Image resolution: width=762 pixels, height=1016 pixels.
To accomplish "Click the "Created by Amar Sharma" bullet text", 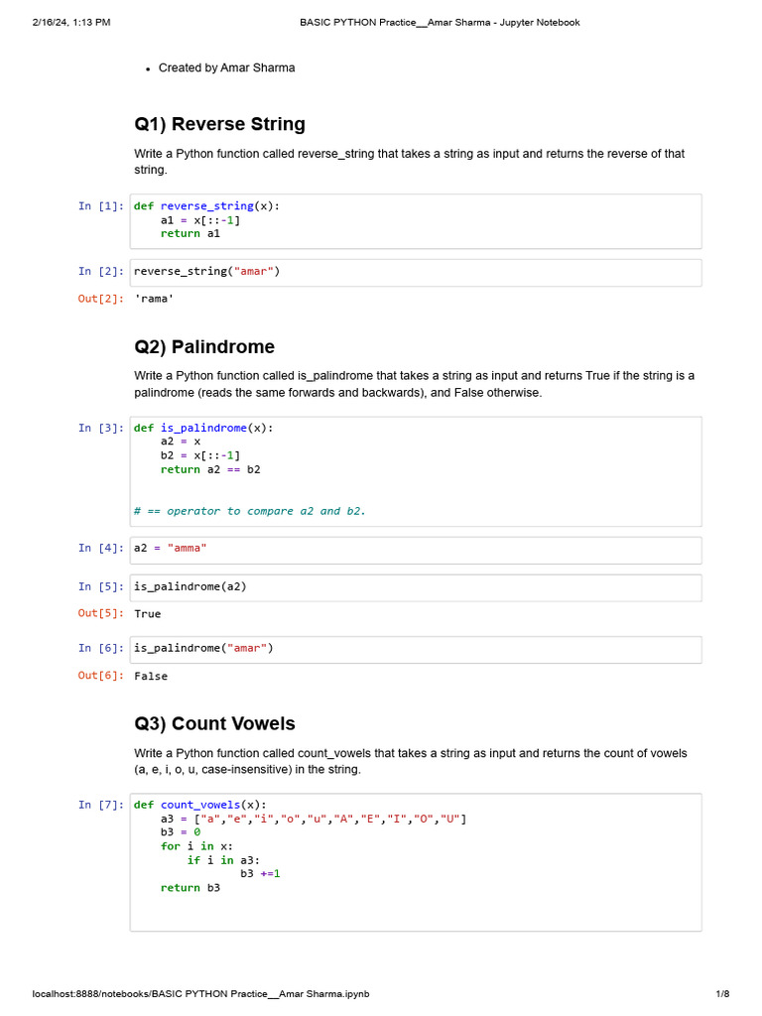I will 226,67.
